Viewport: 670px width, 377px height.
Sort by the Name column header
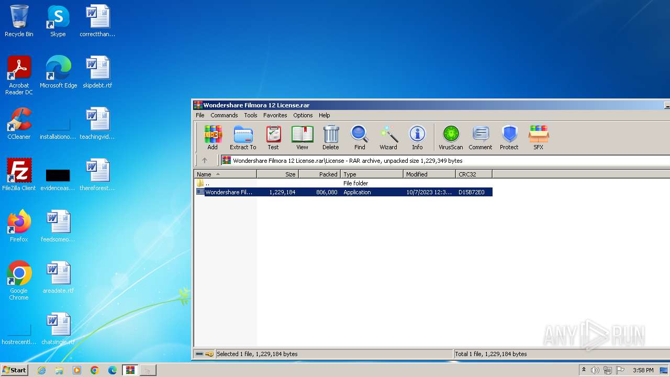[x=226, y=174]
